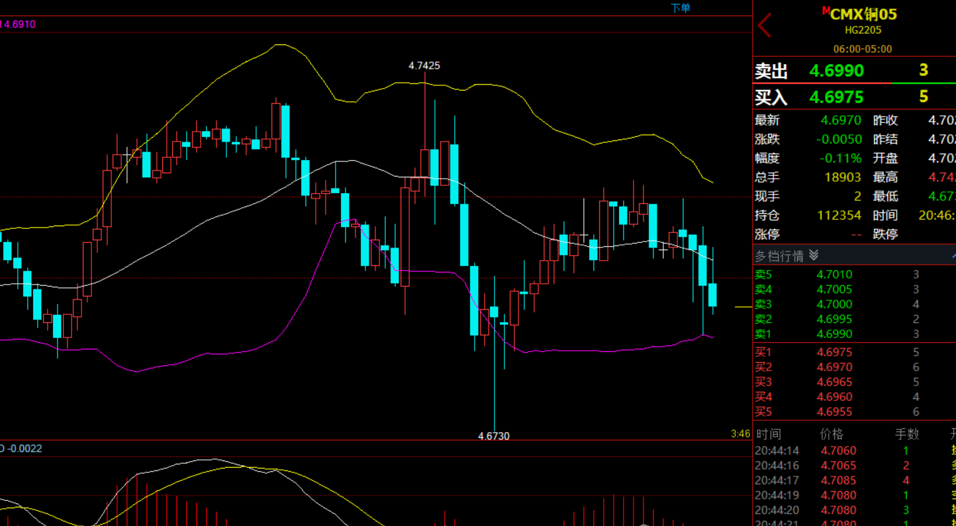Click the HG2205 contract code
The width and height of the screenshot is (956, 526).
point(863,30)
